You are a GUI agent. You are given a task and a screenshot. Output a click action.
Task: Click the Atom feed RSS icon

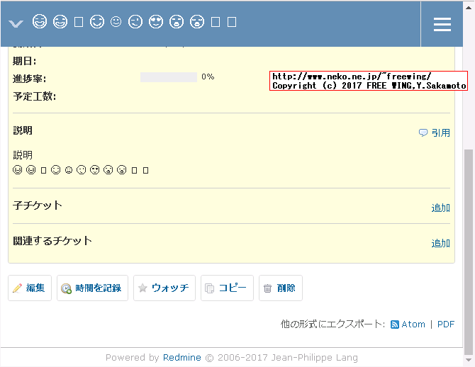[x=395, y=324]
